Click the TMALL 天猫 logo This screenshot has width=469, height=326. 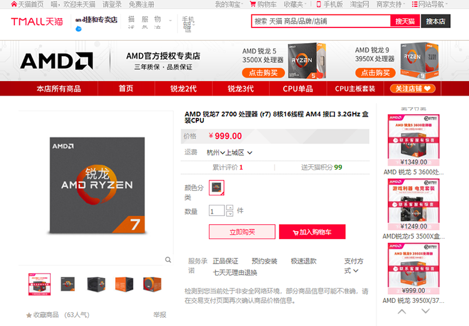[x=37, y=21]
